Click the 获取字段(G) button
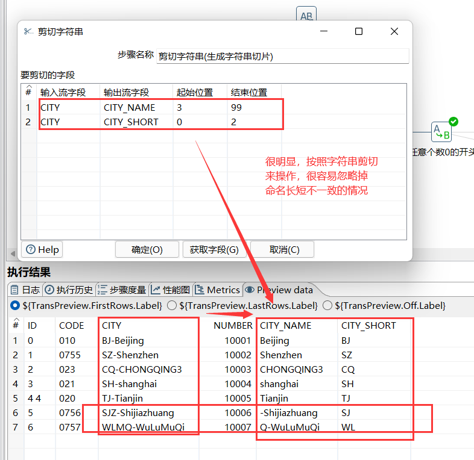Viewport: 474px width, 460px height. tap(214, 249)
